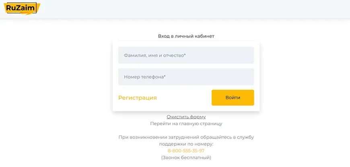Click the RuZaim logo
This screenshot has width=350, height=167.
click(21, 8)
